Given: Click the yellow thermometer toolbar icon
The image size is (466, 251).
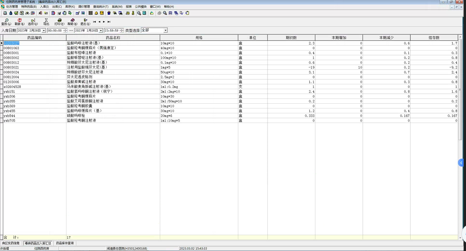Looking at the screenshot, I should click(x=133, y=13).
